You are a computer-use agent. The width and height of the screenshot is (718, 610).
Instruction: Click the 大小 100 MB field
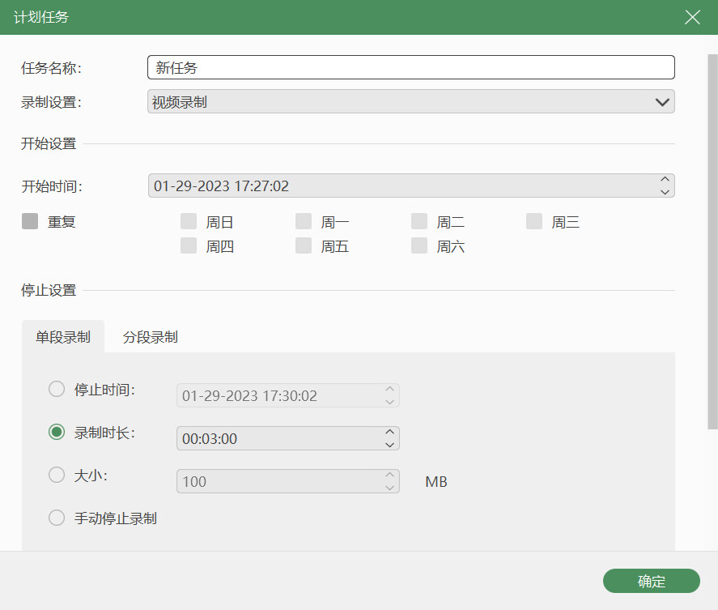coord(288,481)
